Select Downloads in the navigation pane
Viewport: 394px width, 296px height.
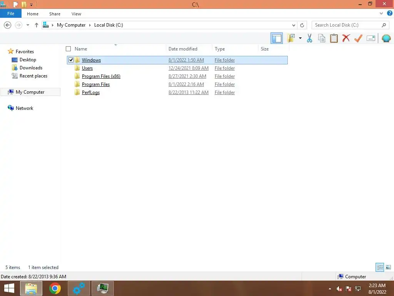[x=31, y=68]
